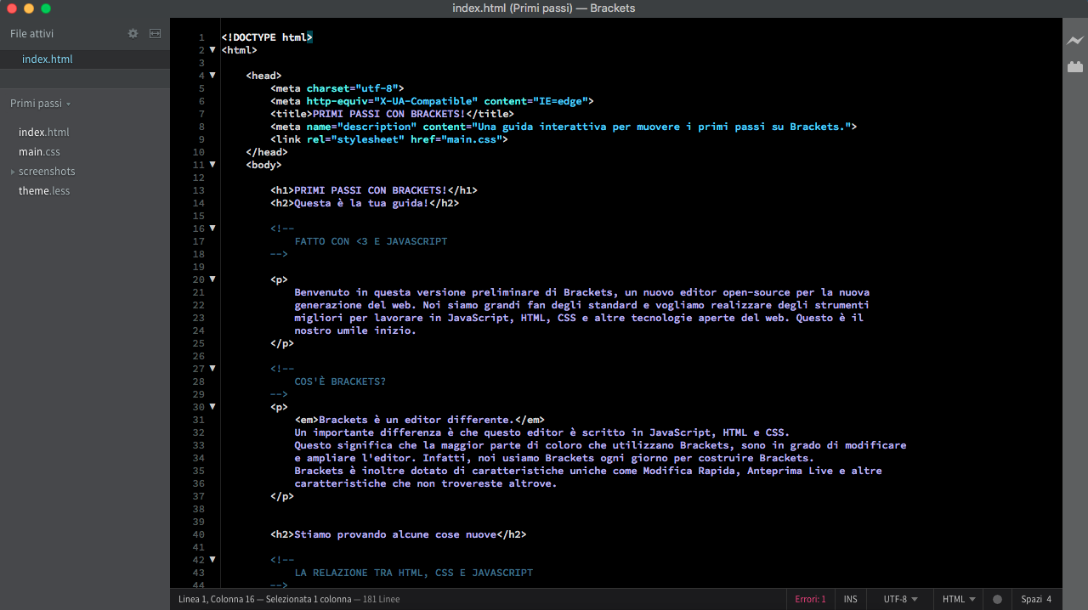The height and width of the screenshot is (610, 1088).
Task: Open the Extension Manager brick icon
Action: (x=1075, y=66)
